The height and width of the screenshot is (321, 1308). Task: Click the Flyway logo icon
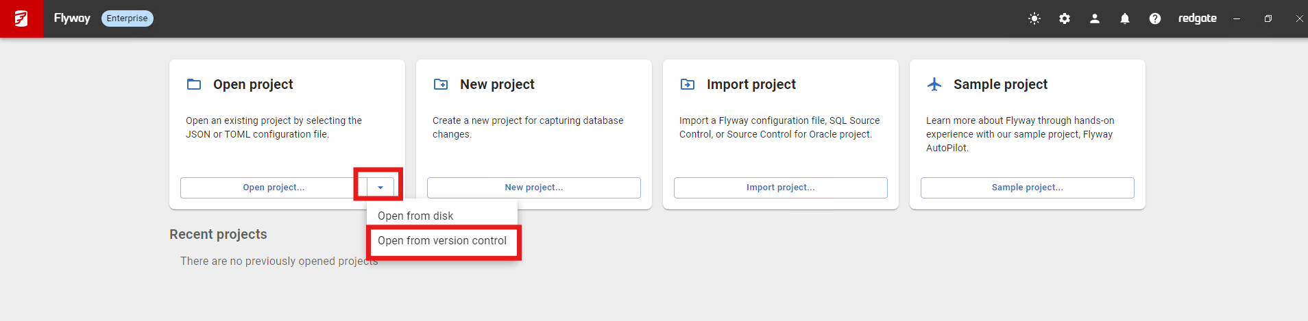(21, 18)
